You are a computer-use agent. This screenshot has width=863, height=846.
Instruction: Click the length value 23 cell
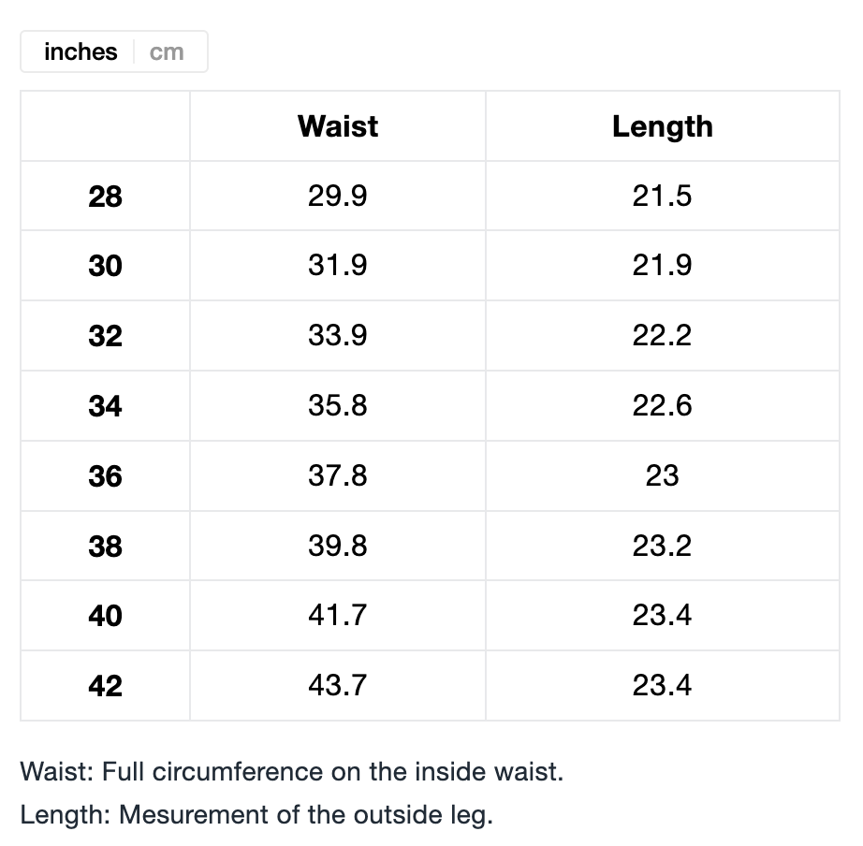[662, 475]
